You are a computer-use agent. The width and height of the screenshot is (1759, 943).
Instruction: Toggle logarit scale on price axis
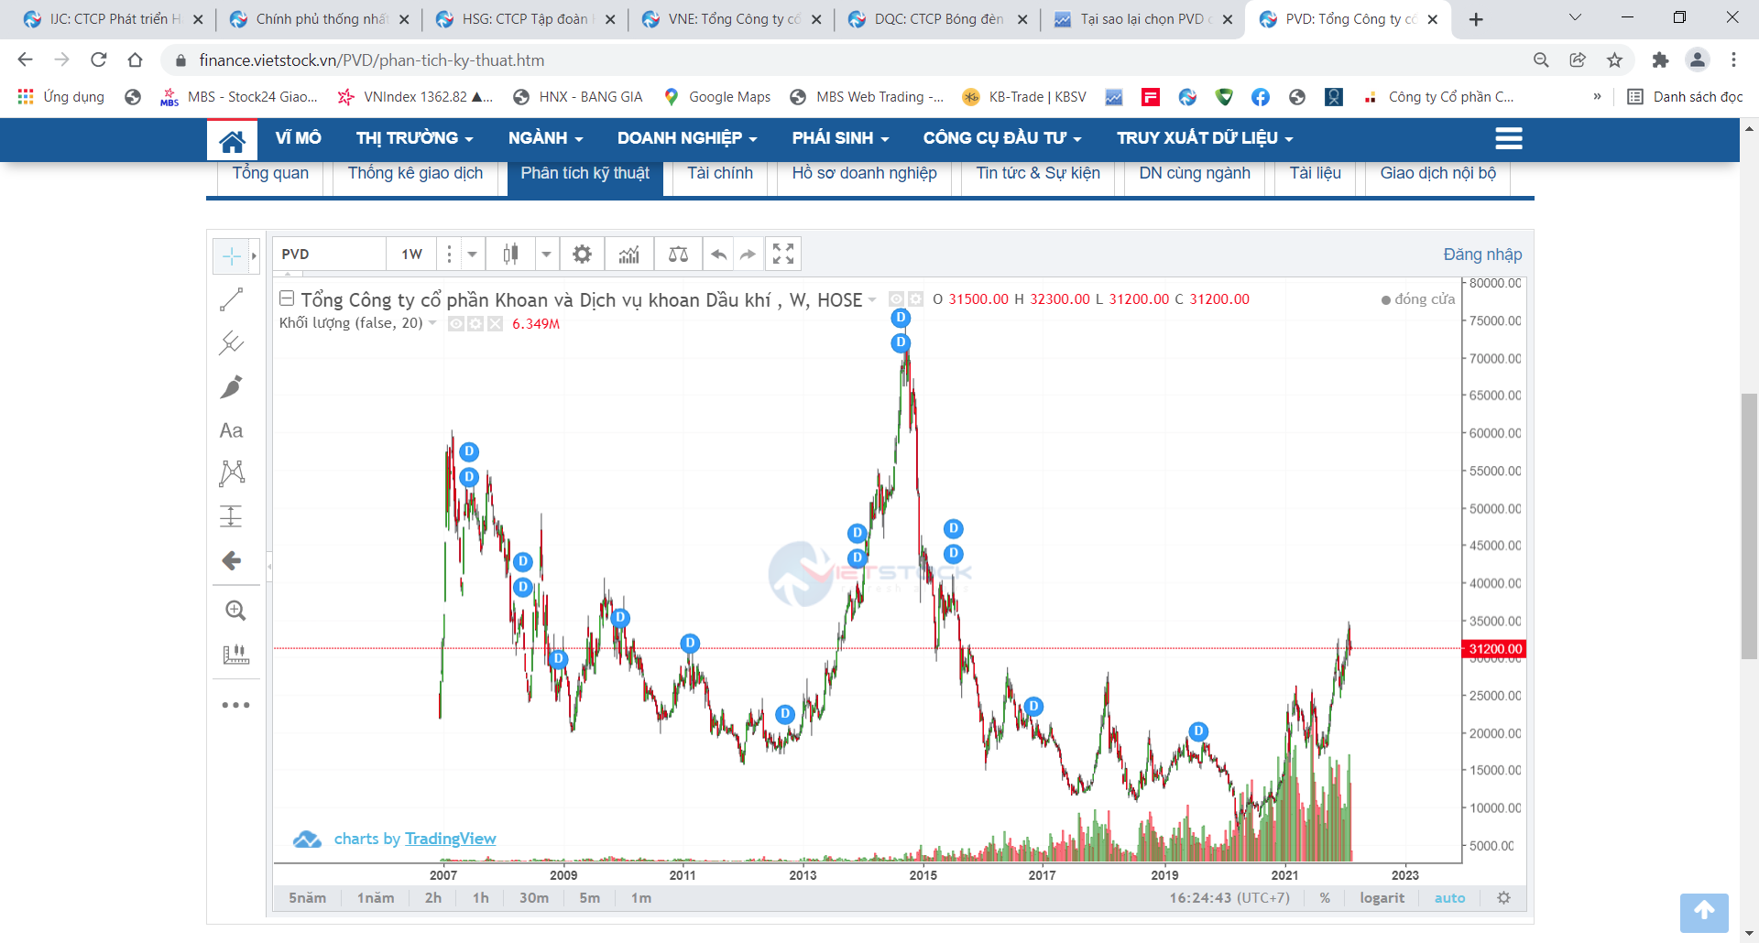point(1382,898)
